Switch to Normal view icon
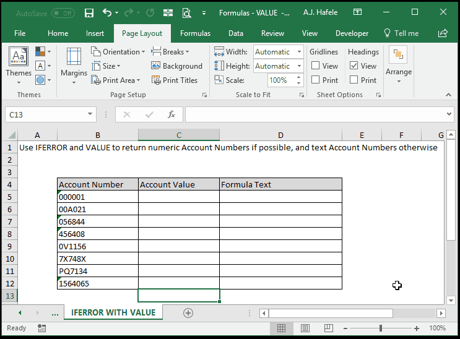The height and width of the screenshot is (339, 460). click(281, 328)
